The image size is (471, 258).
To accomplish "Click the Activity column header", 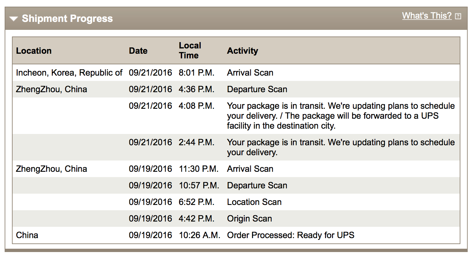I will point(242,51).
